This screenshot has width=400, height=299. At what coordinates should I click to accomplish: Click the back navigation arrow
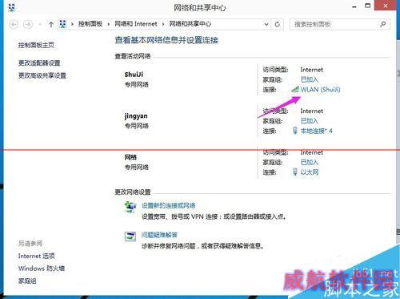click(x=14, y=25)
